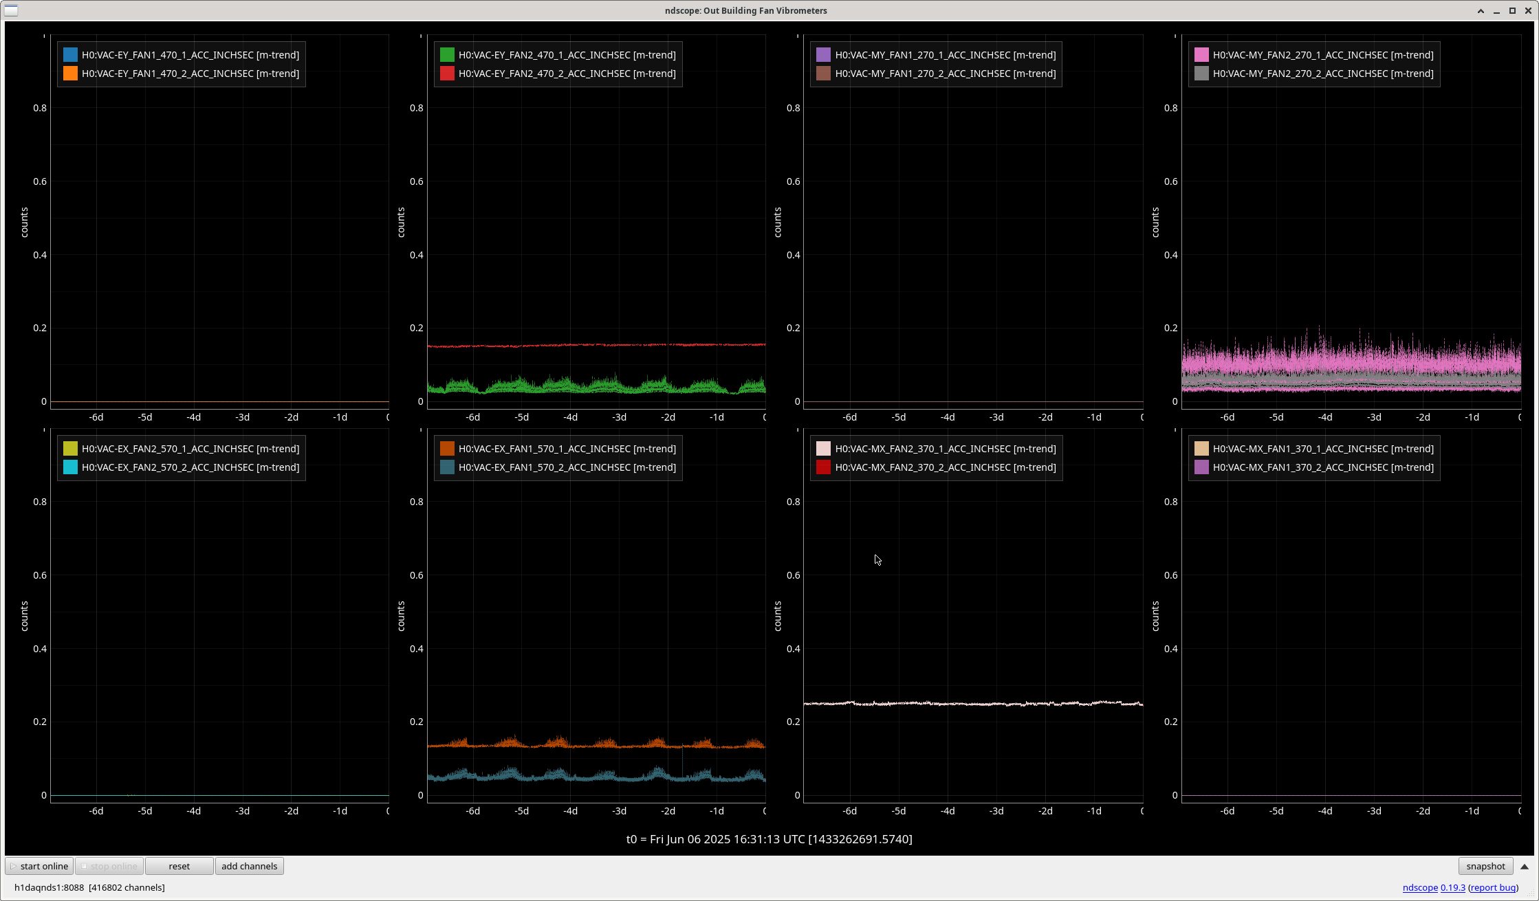This screenshot has width=1539, height=901.
Task: Select H0:VAC-EX_FAN2_570_1_ACC_INCHSEC legend label
Action: [190, 449]
